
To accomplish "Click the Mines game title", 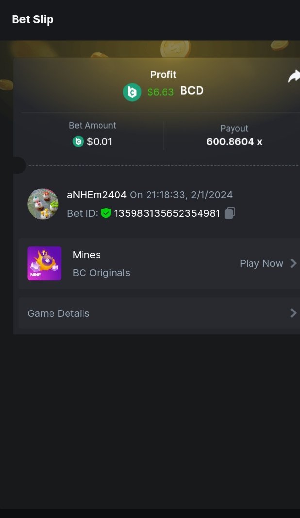I will pyautogui.click(x=86, y=255).
